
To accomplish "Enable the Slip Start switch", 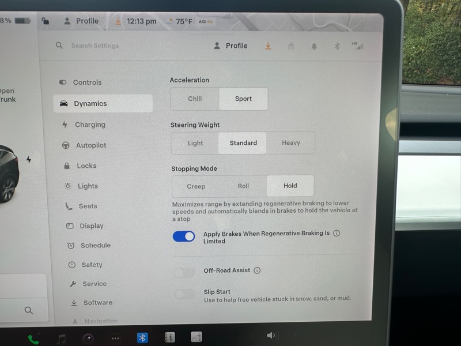I will pyautogui.click(x=184, y=295).
